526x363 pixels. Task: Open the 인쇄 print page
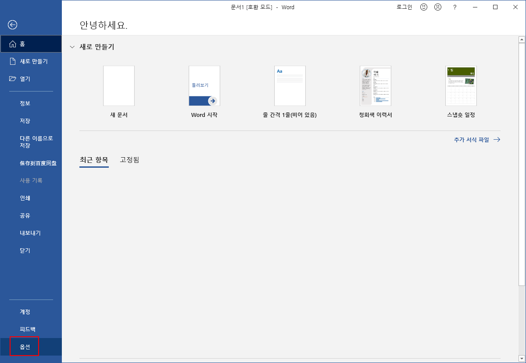31,198
